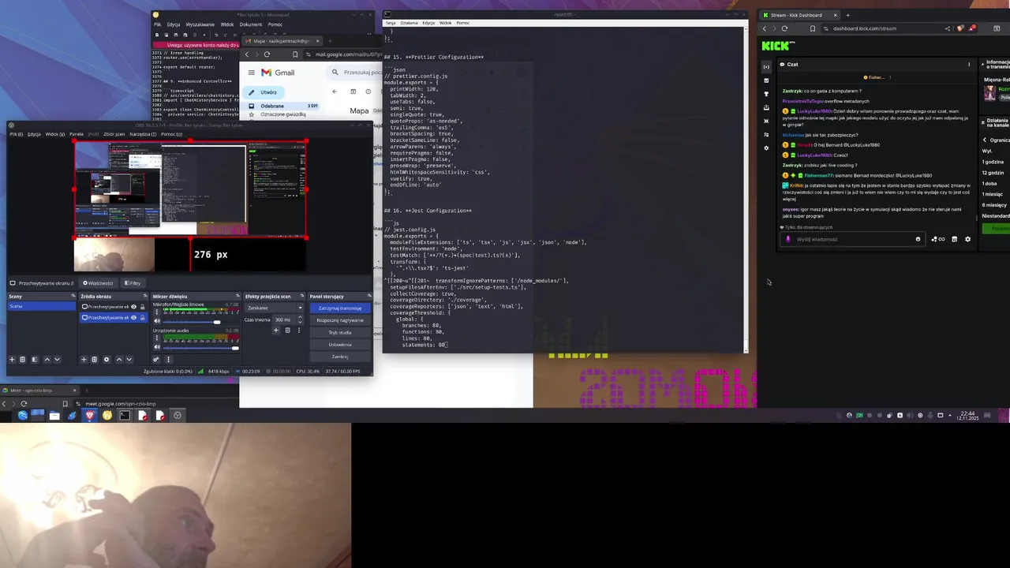Screen dimensions: 1010x568
Task: Reload the Gmail browser page
Action: tap(267, 54)
